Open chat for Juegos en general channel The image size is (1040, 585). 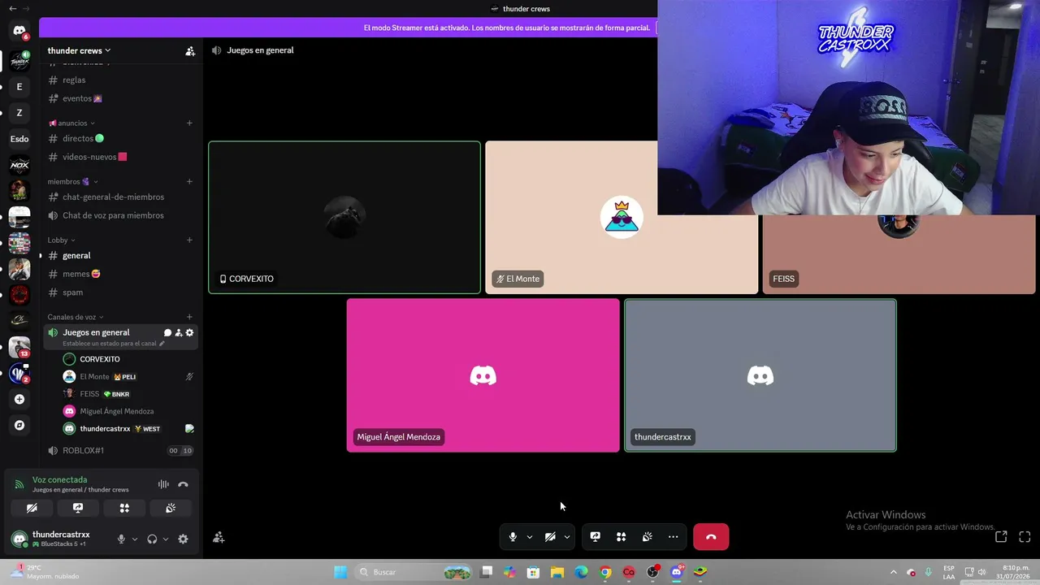click(x=167, y=332)
